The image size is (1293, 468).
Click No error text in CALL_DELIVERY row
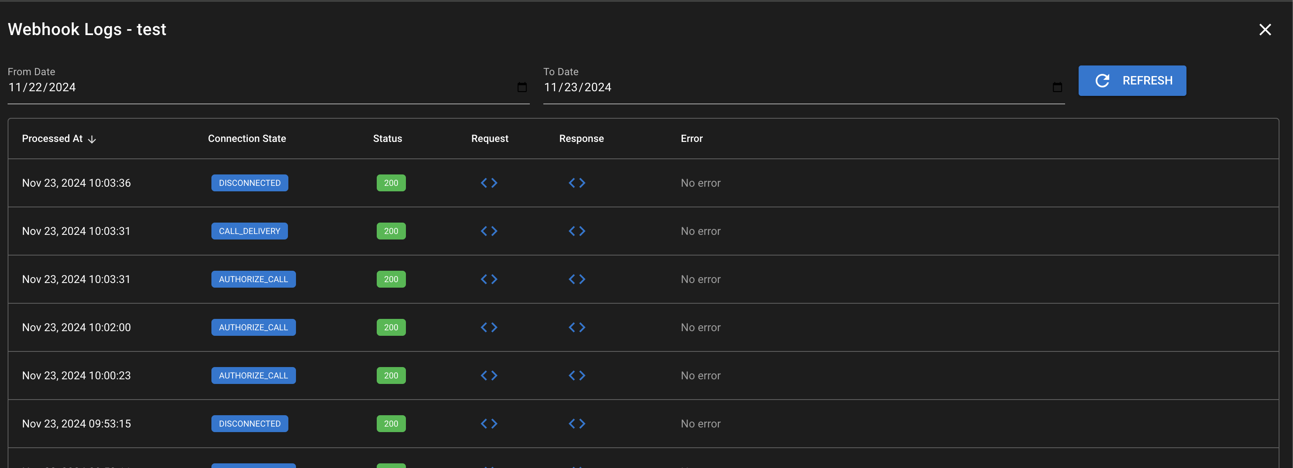[700, 231]
